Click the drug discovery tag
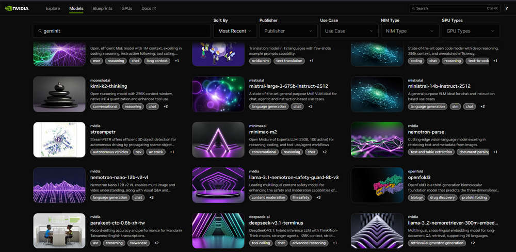516x252 pixels. click(442, 197)
